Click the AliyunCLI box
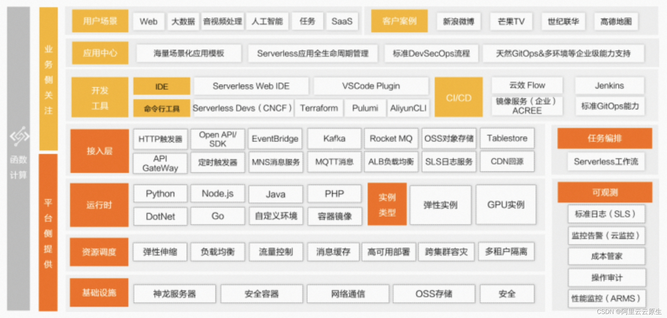 [408, 108]
